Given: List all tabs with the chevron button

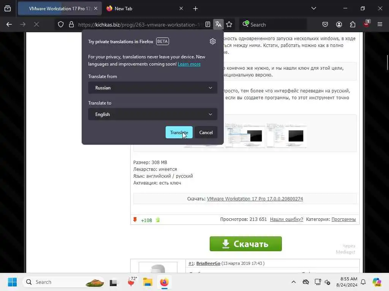Looking at the screenshot, I should click(x=313, y=8).
